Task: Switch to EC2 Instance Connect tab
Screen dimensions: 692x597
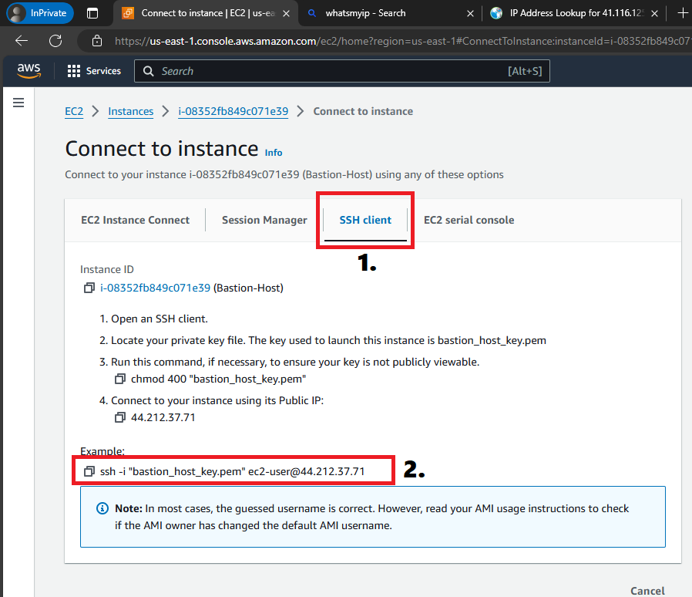Action: point(135,220)
